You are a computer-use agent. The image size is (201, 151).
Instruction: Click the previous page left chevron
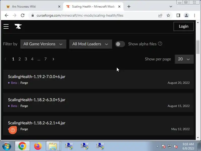[x=5, y=59]
